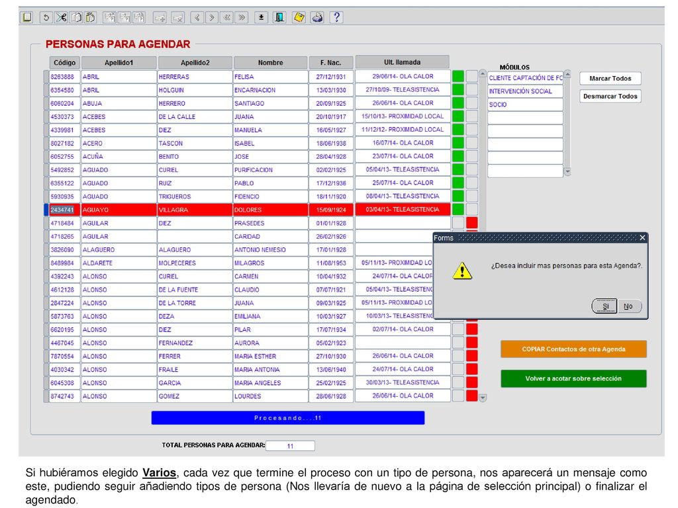
Task: Click the blue Procesando progress bar
Action: [288, 418]
